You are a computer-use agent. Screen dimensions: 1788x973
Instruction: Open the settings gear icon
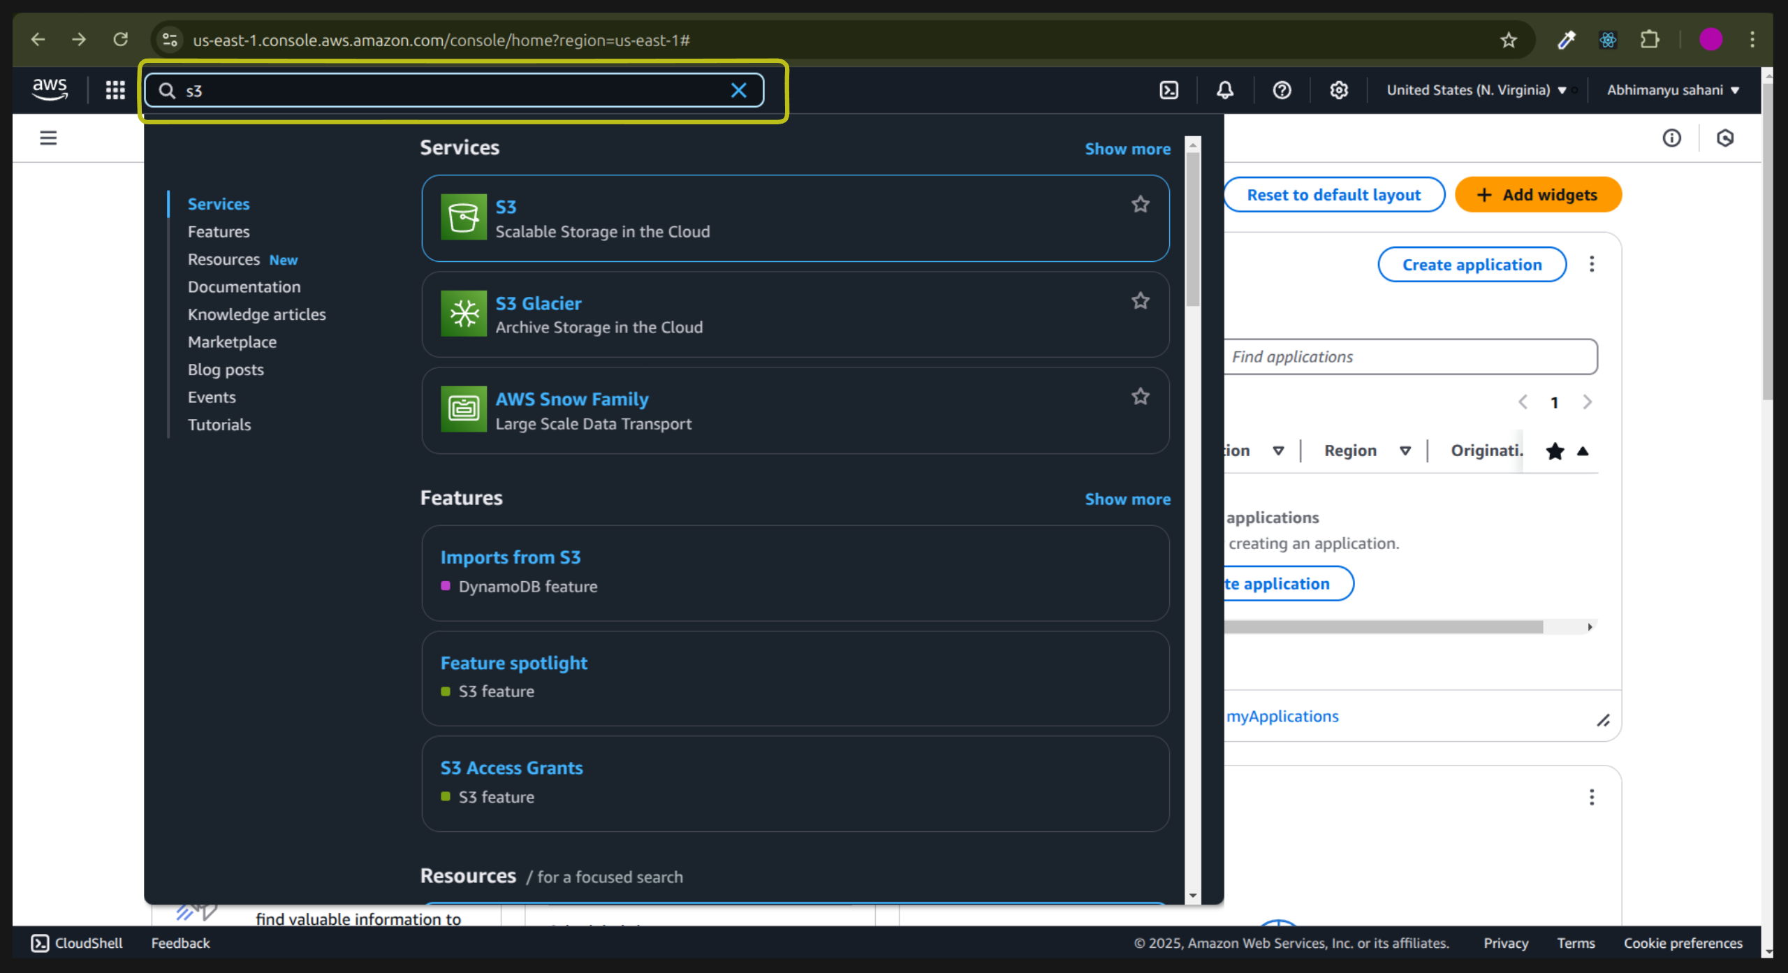tap(1338, 90)
